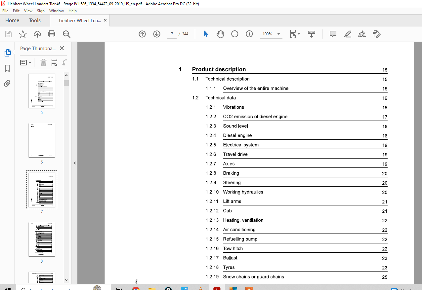Collapse the navigation pane arrow
The height and width of the screenshot is (290, 422).
pyautogui.click(x=74, y=163)
